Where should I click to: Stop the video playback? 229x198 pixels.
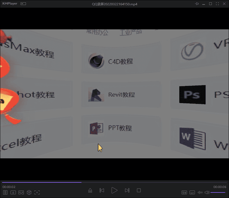click(139, 190)
